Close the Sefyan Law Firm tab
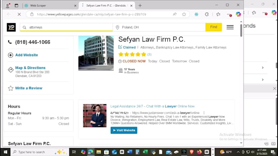Viewport: 278px width, 156px height. click(x=131, y=6)
